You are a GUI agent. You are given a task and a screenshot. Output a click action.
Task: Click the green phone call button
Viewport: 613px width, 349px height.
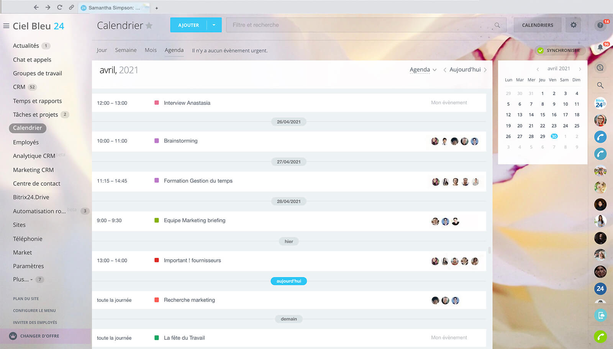click(x=600, y=337)
